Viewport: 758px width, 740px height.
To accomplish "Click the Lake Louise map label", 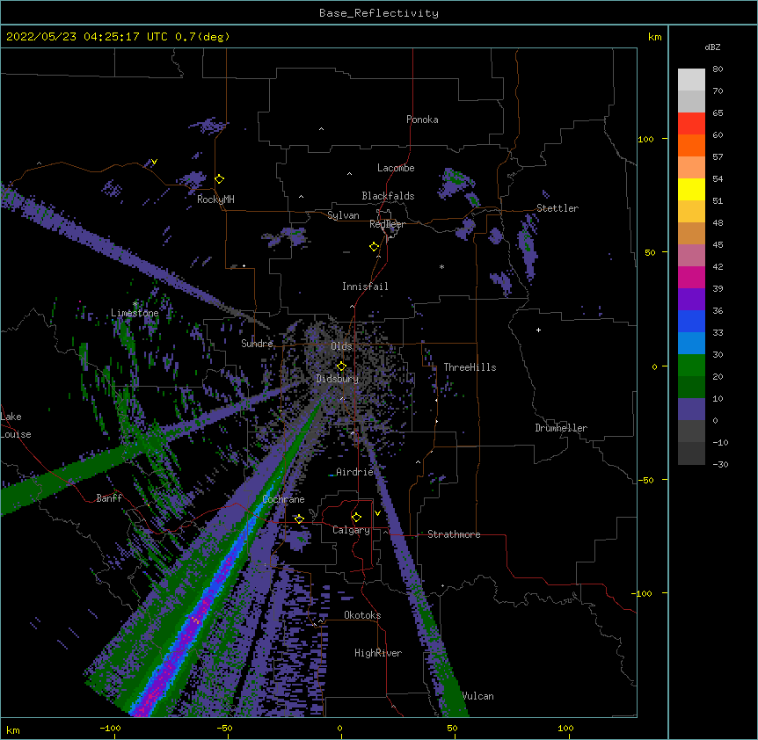I will pyautogui.click(x=16, y=425).
